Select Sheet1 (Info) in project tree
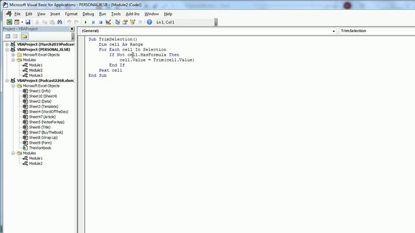This screenshot has width=415, height=233. point(40,91)
